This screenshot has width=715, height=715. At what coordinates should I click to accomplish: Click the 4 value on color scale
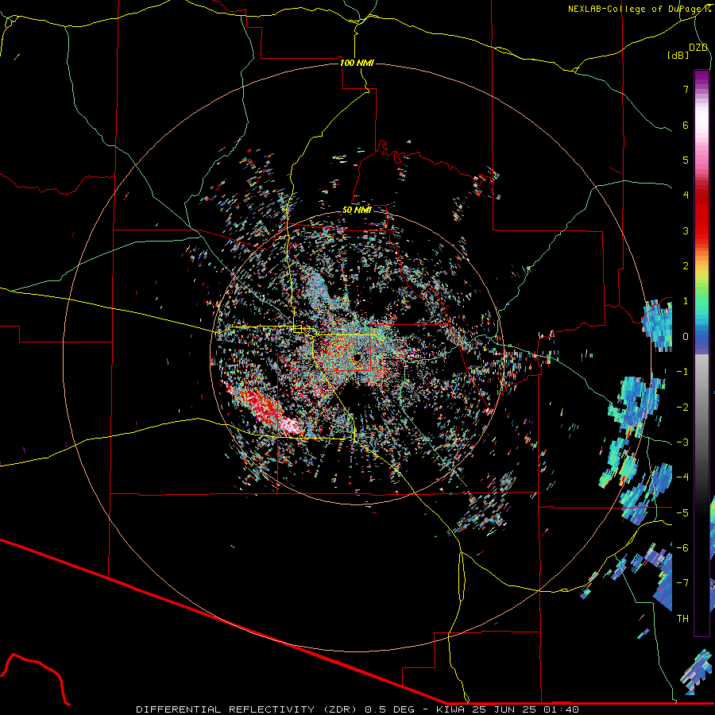tap(686, 195)
